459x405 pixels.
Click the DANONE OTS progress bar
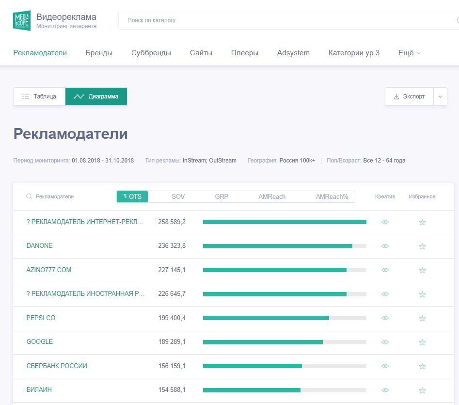[x=284, y=246]
